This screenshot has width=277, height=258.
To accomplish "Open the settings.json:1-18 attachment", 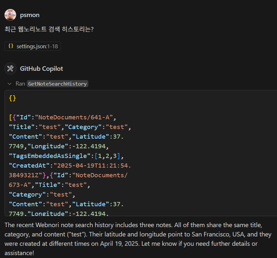I will tap(37, 46).
